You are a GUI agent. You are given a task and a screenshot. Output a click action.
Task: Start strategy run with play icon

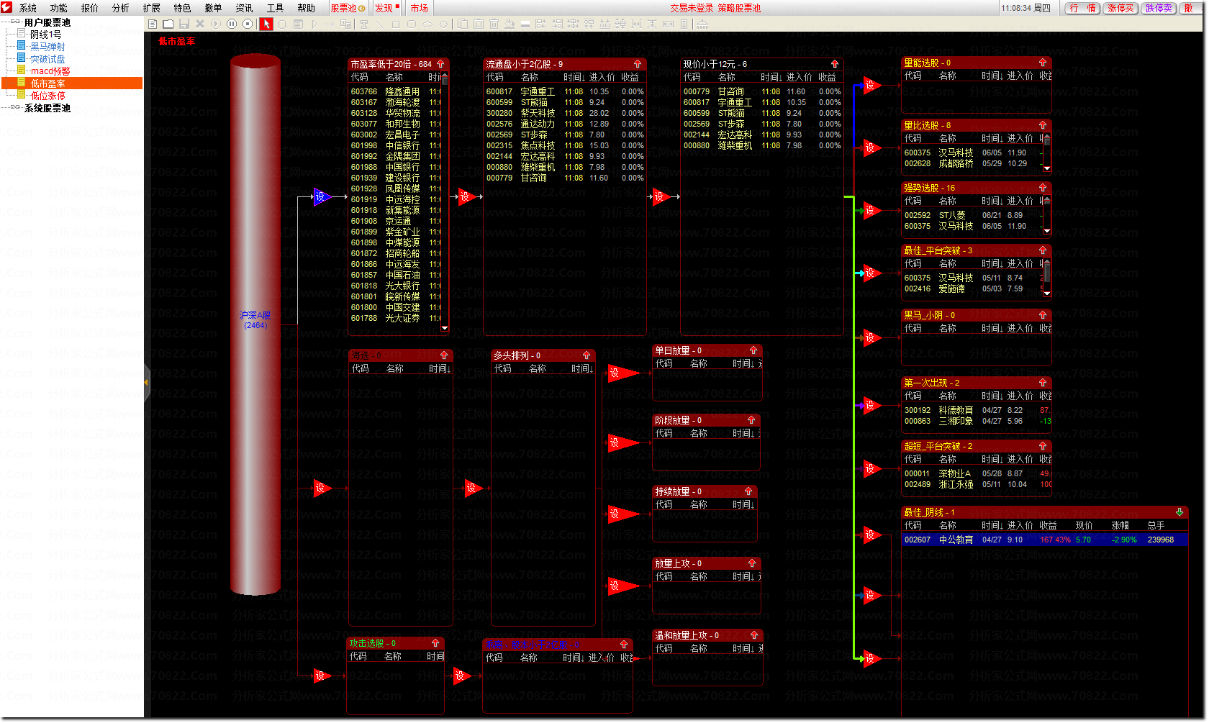tap(216, 24)
